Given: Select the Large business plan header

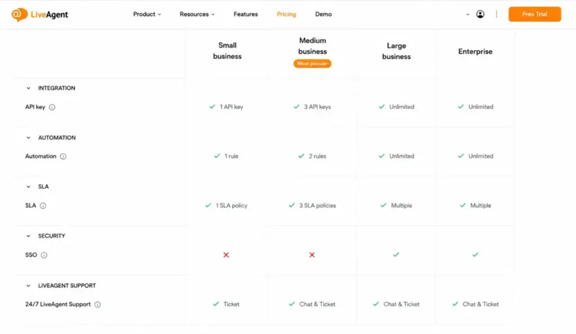Looking at the screenshot, I should tap(397, 51).
